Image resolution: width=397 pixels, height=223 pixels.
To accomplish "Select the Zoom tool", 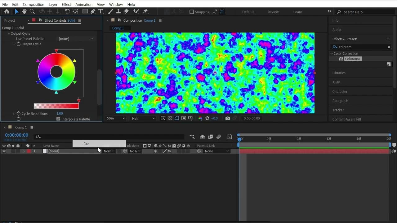I will [32, 12].
